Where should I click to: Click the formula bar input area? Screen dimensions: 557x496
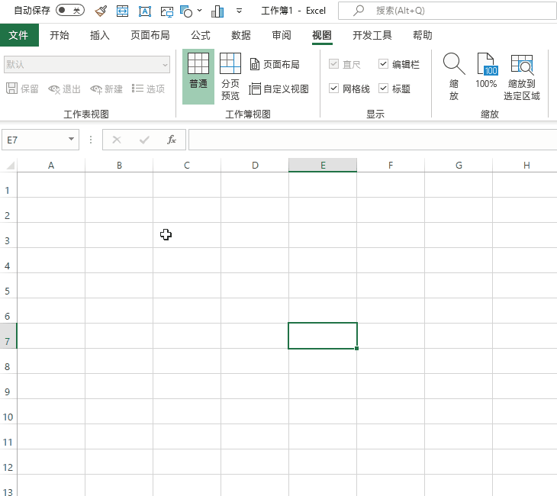click(x=372, y=140)
